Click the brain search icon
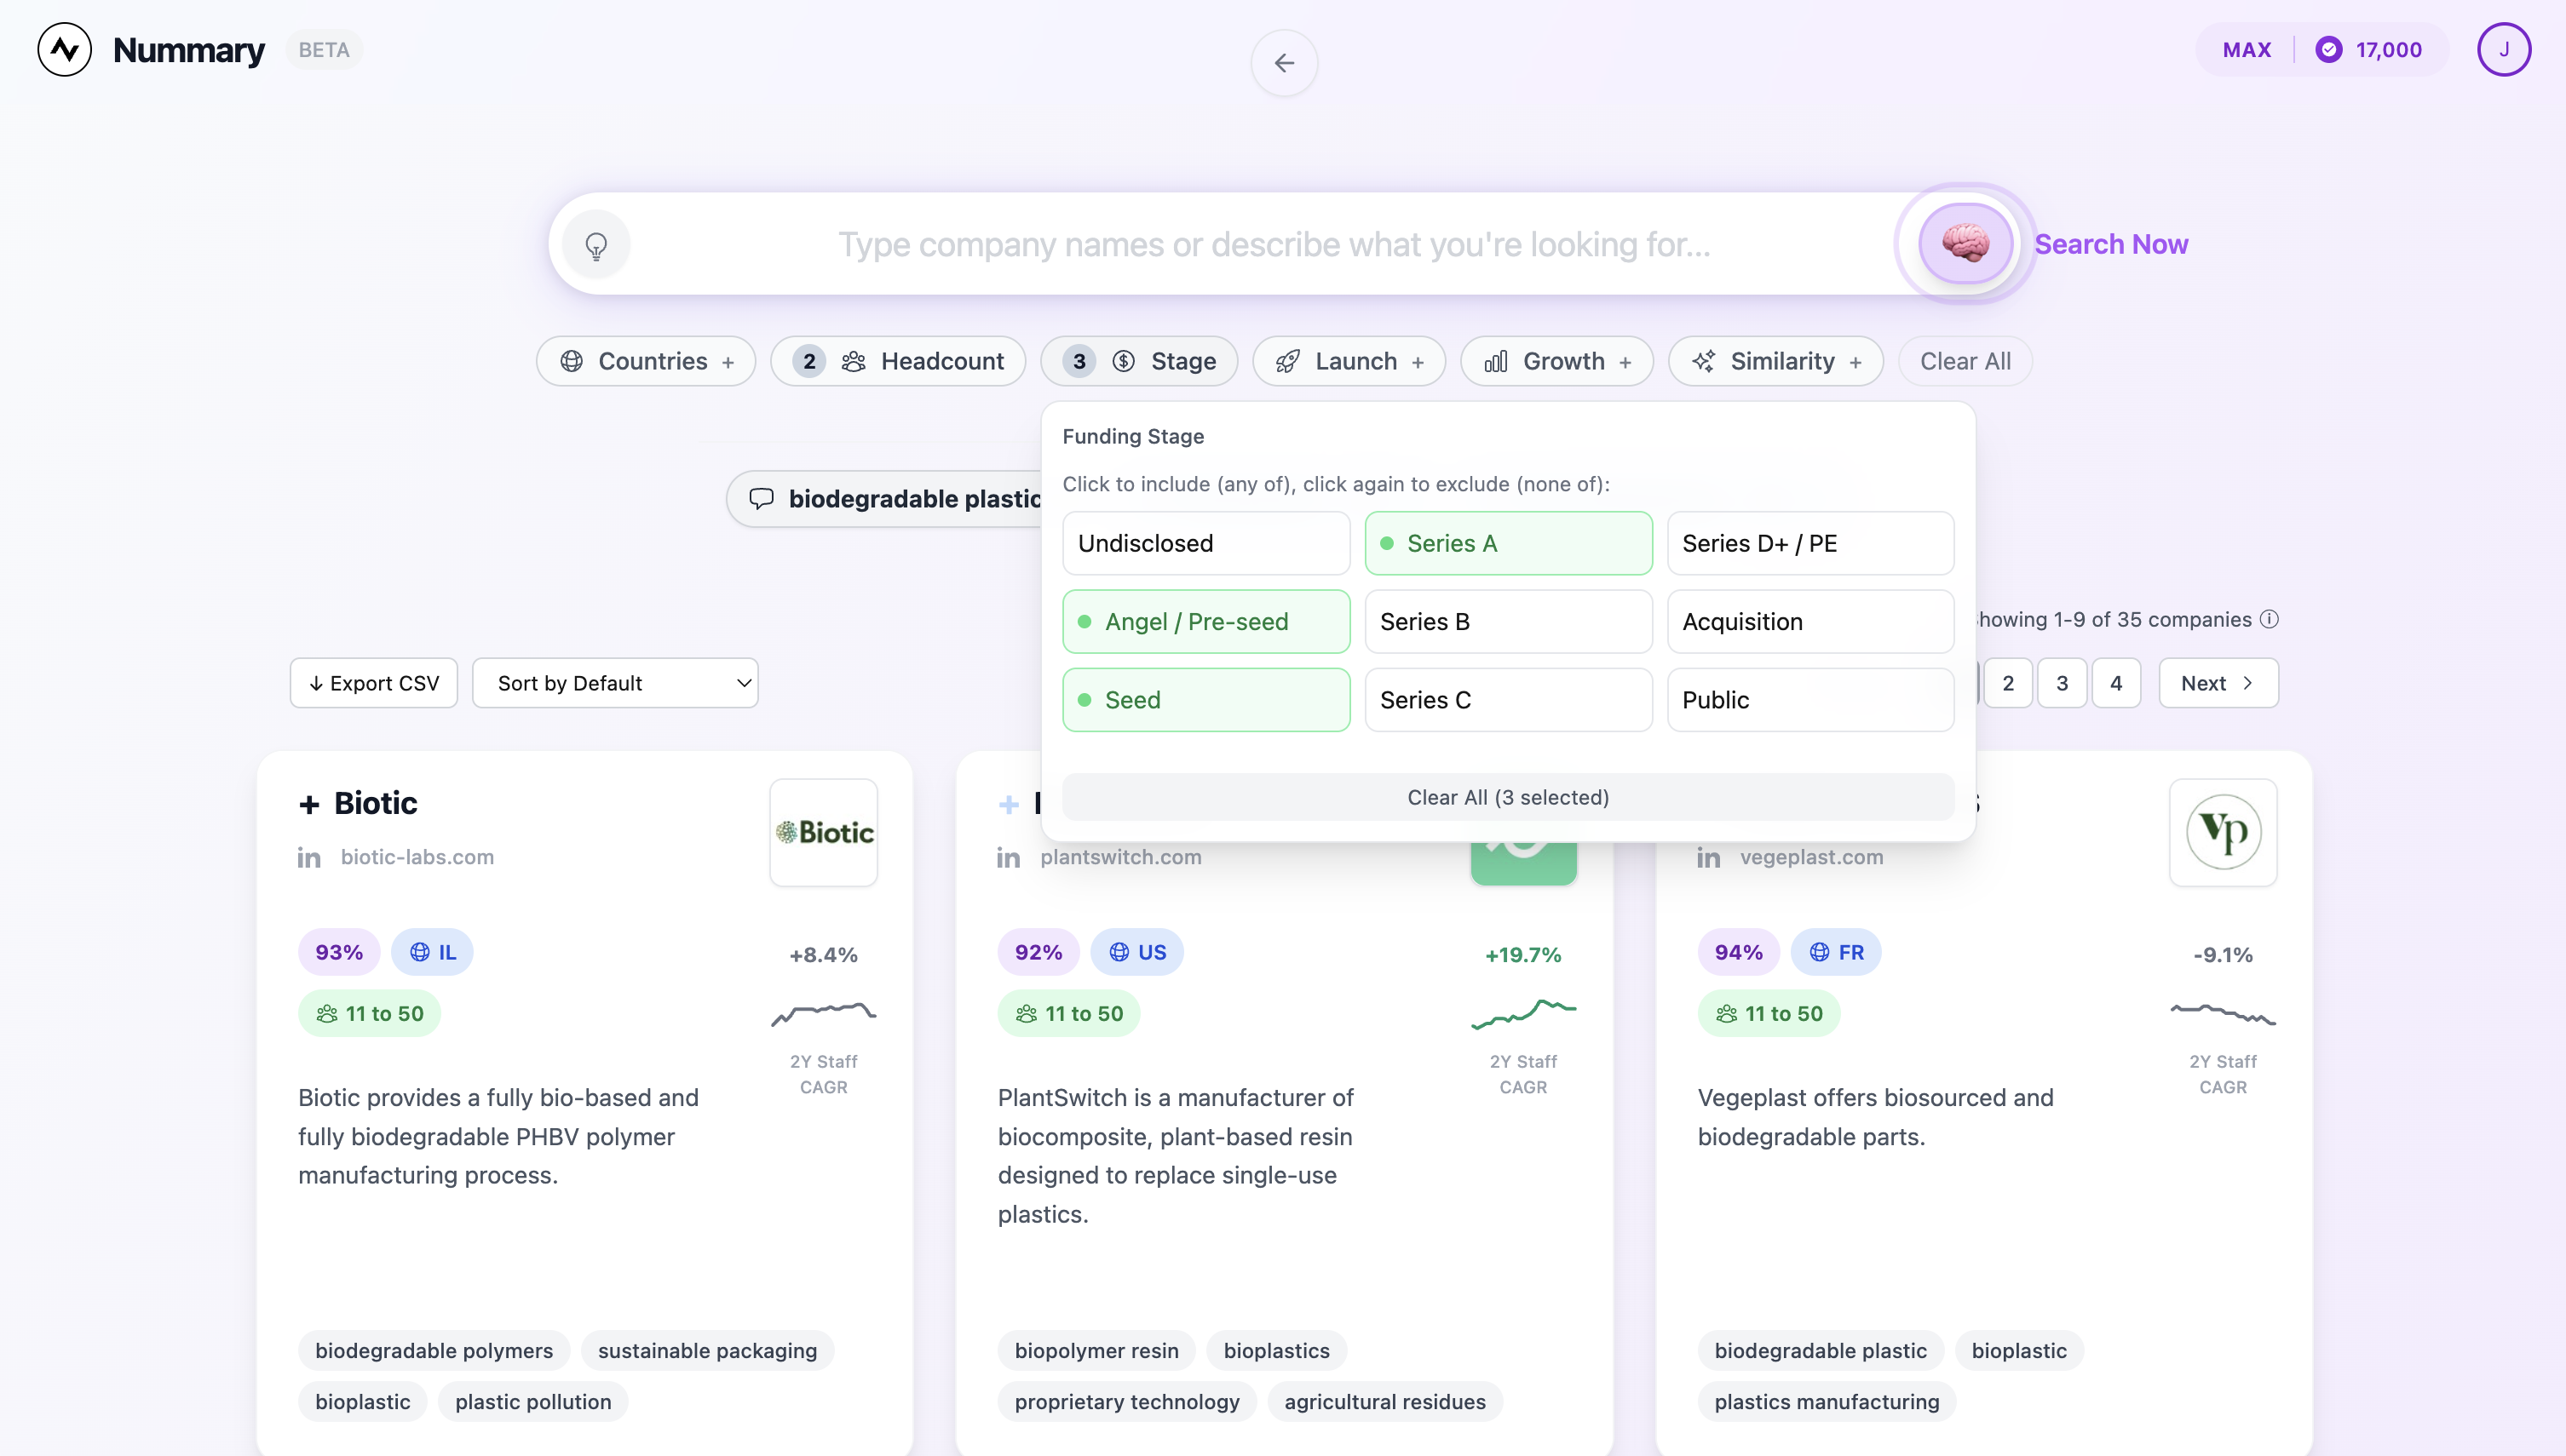This screenshot has height=1456, width=2566. pyautogui.click(x=1965, y=244)
